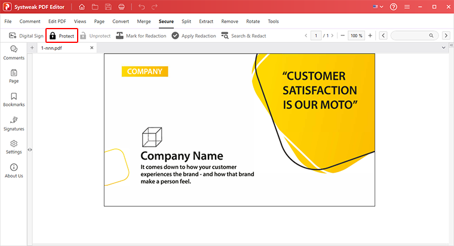Click Apply Redaction

(x=194, y=36)
